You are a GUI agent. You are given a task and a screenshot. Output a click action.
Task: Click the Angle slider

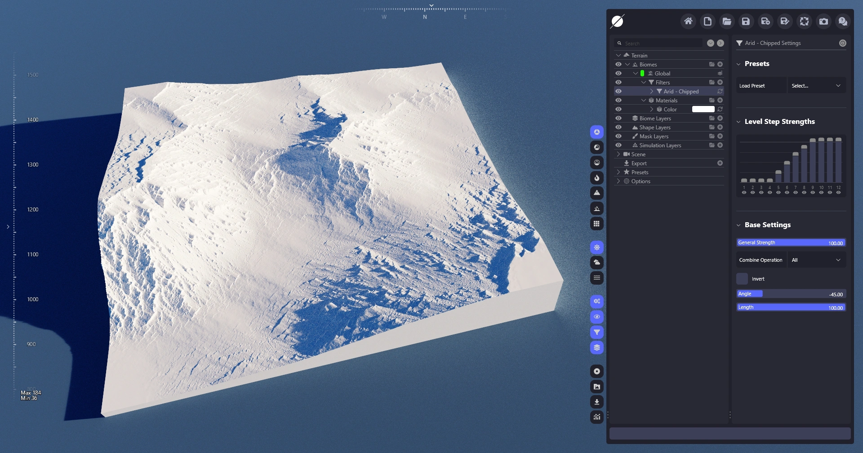point(791,294)
